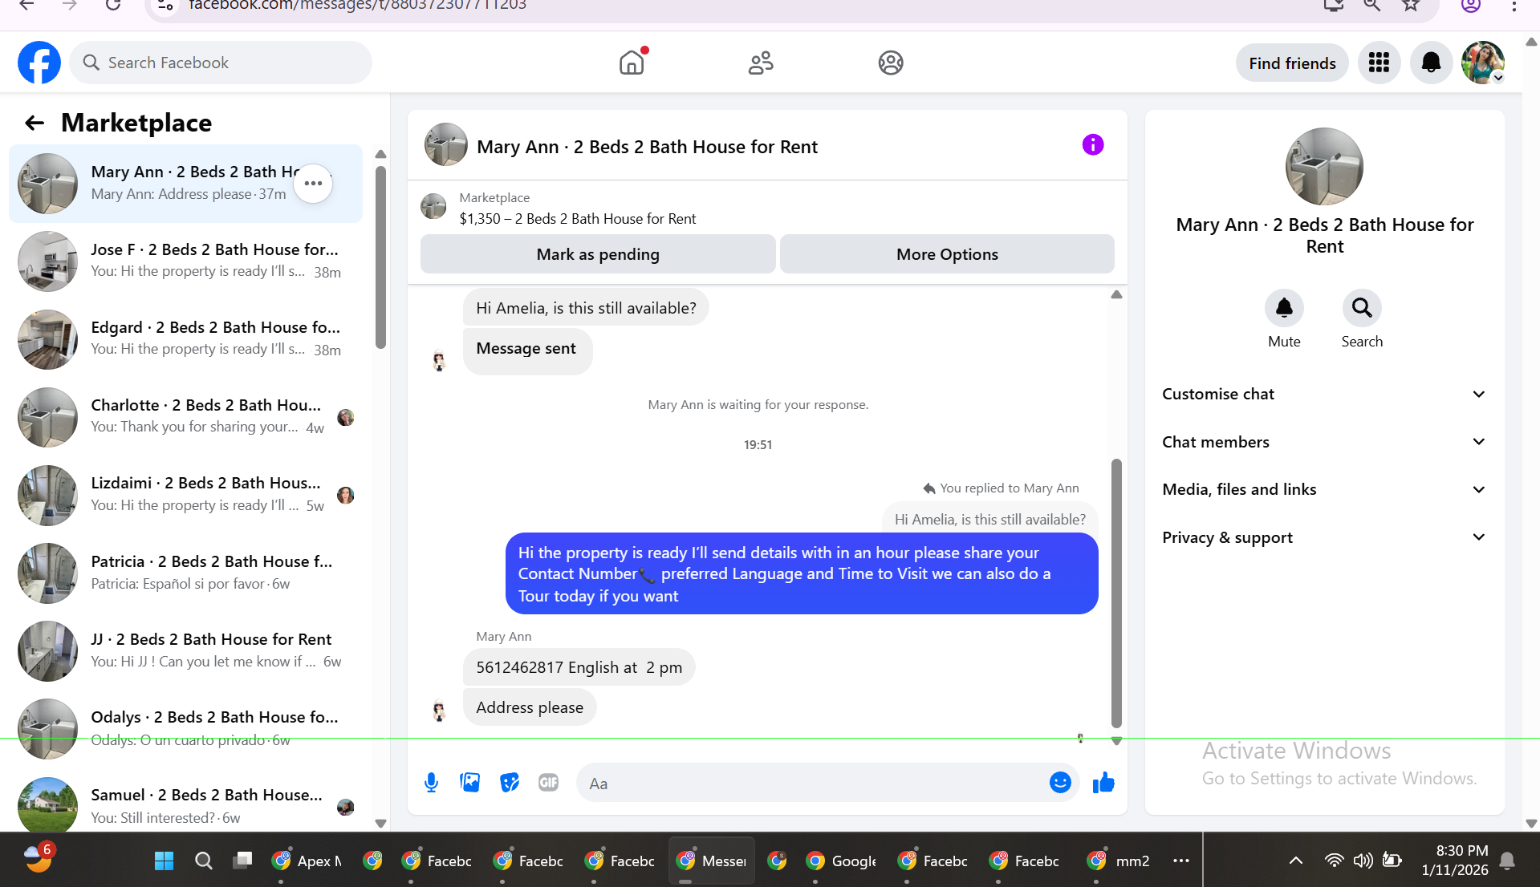This screenshot has width=1540, height=887.
Task: Click chat messages scrollbar thumb
Action: [x=1115, y=593]
